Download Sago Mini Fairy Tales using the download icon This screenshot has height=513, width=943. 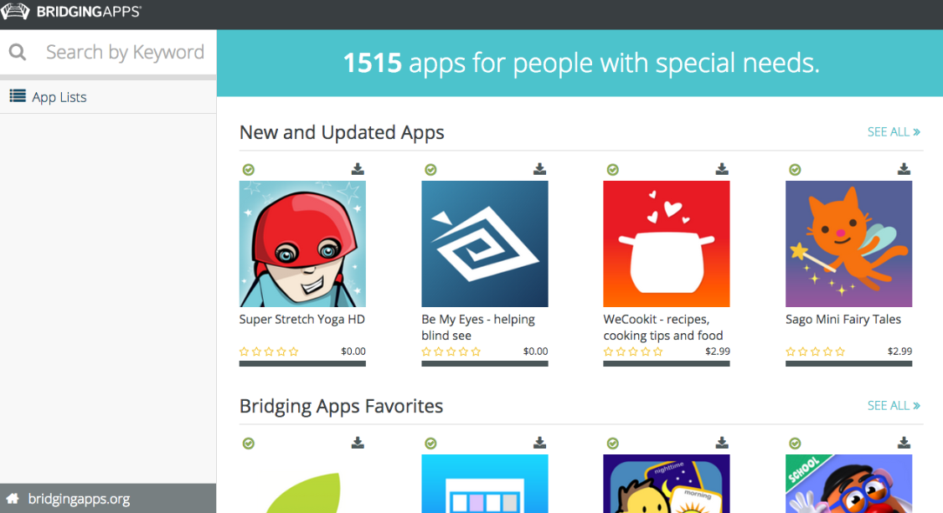(904, 168)
